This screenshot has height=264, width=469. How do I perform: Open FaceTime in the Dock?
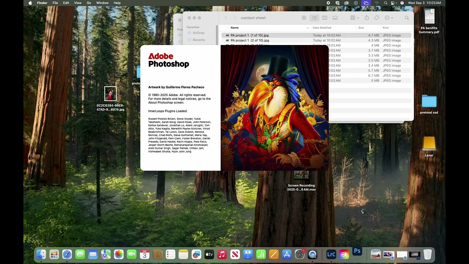click(132, 254)
